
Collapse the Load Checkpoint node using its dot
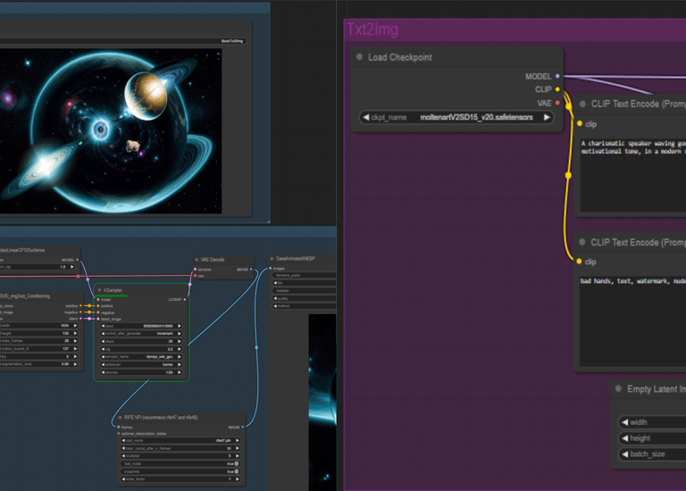tap(359, 58)
